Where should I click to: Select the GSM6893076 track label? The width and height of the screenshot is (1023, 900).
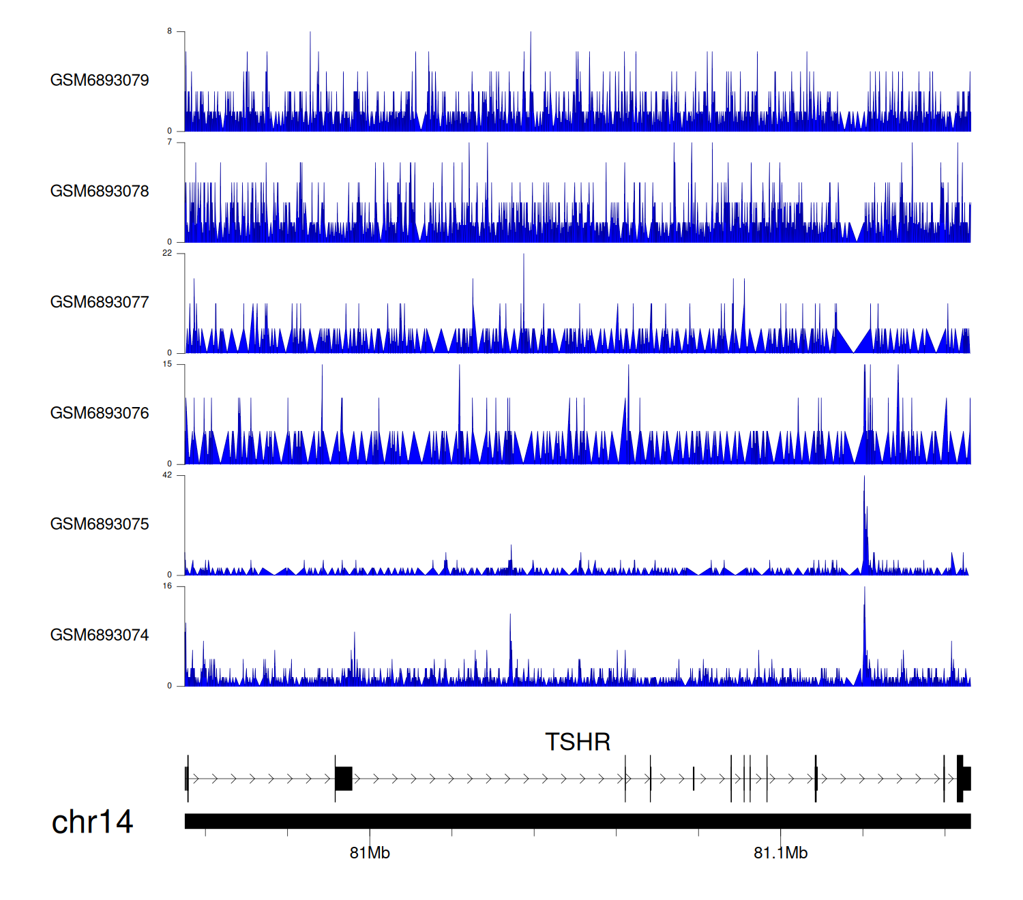click(x=100, y=413)
